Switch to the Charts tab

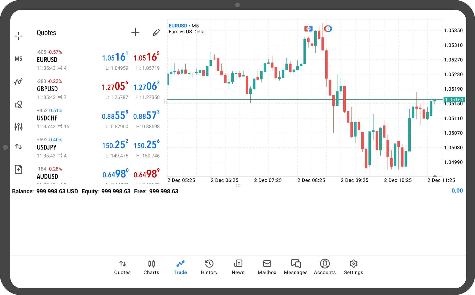point(151,267)
